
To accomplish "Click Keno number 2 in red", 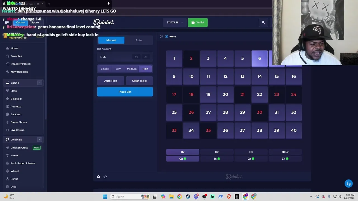I will 191,58.
